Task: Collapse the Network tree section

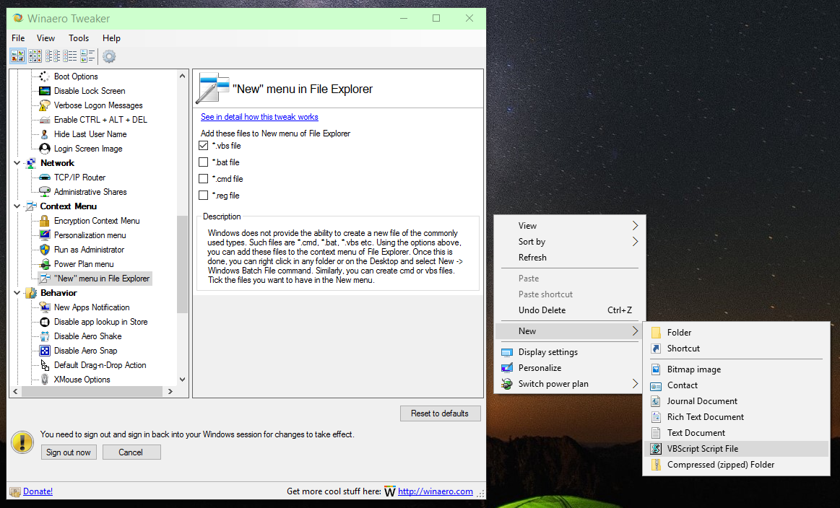Action: tap(17, 163)
